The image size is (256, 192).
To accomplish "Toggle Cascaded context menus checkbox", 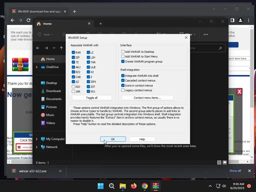I will pos(123,80).
